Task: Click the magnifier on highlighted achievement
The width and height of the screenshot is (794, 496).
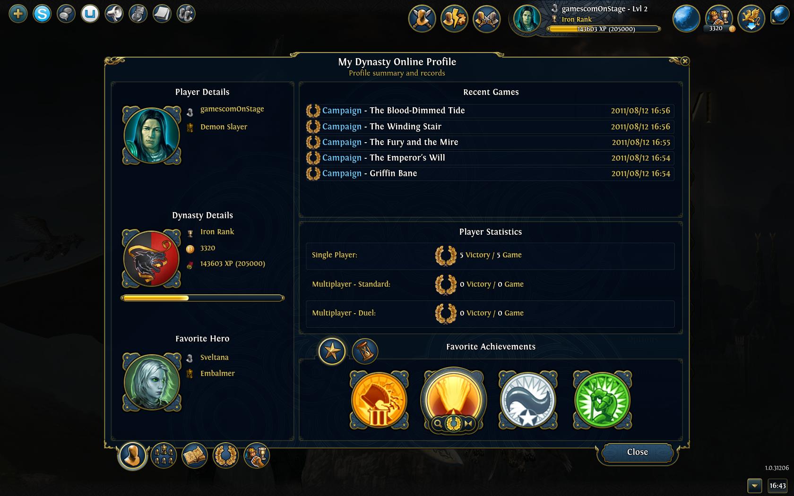Action: click(438, 424)
